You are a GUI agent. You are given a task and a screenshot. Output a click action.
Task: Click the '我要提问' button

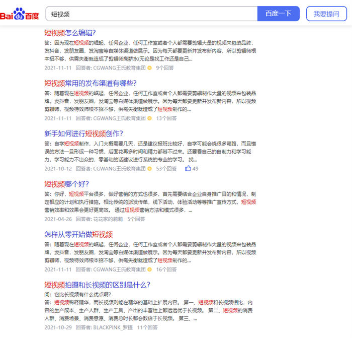[326, 14]
